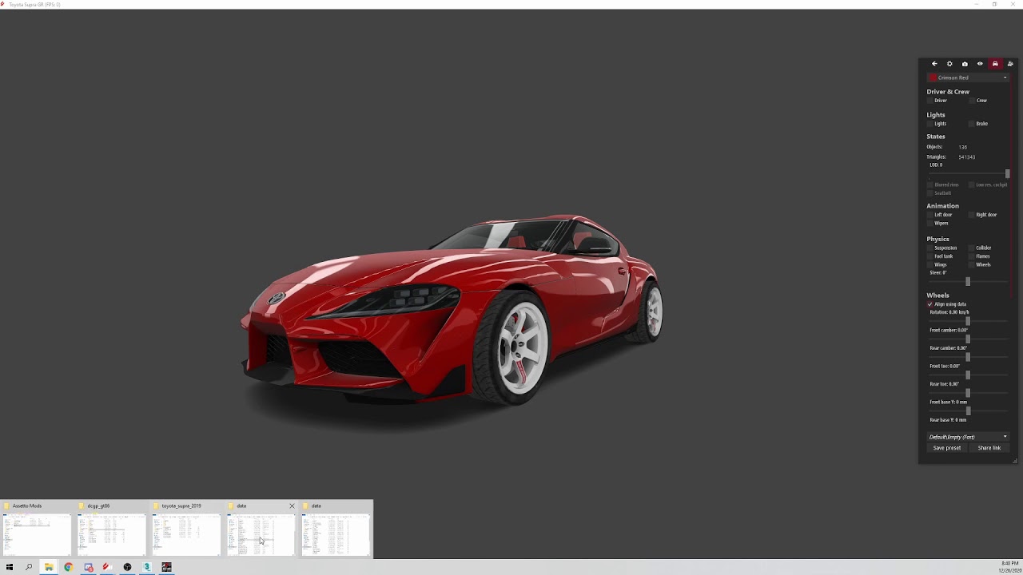The width and height of the screenshot is (1023, 575).
Task: Select the car tab icon in panel
Action: 995,64
